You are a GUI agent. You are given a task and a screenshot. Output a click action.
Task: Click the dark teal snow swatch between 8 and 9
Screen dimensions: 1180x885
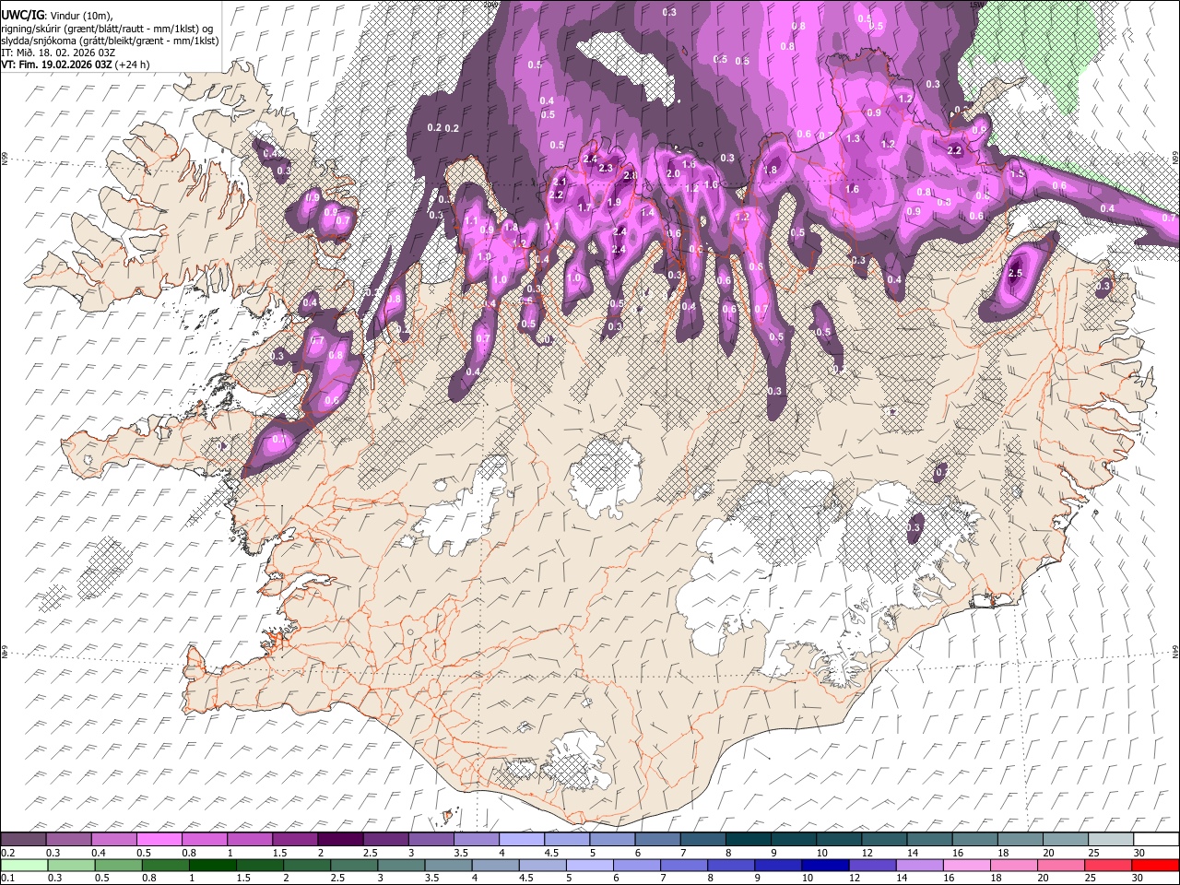[748, 839]
